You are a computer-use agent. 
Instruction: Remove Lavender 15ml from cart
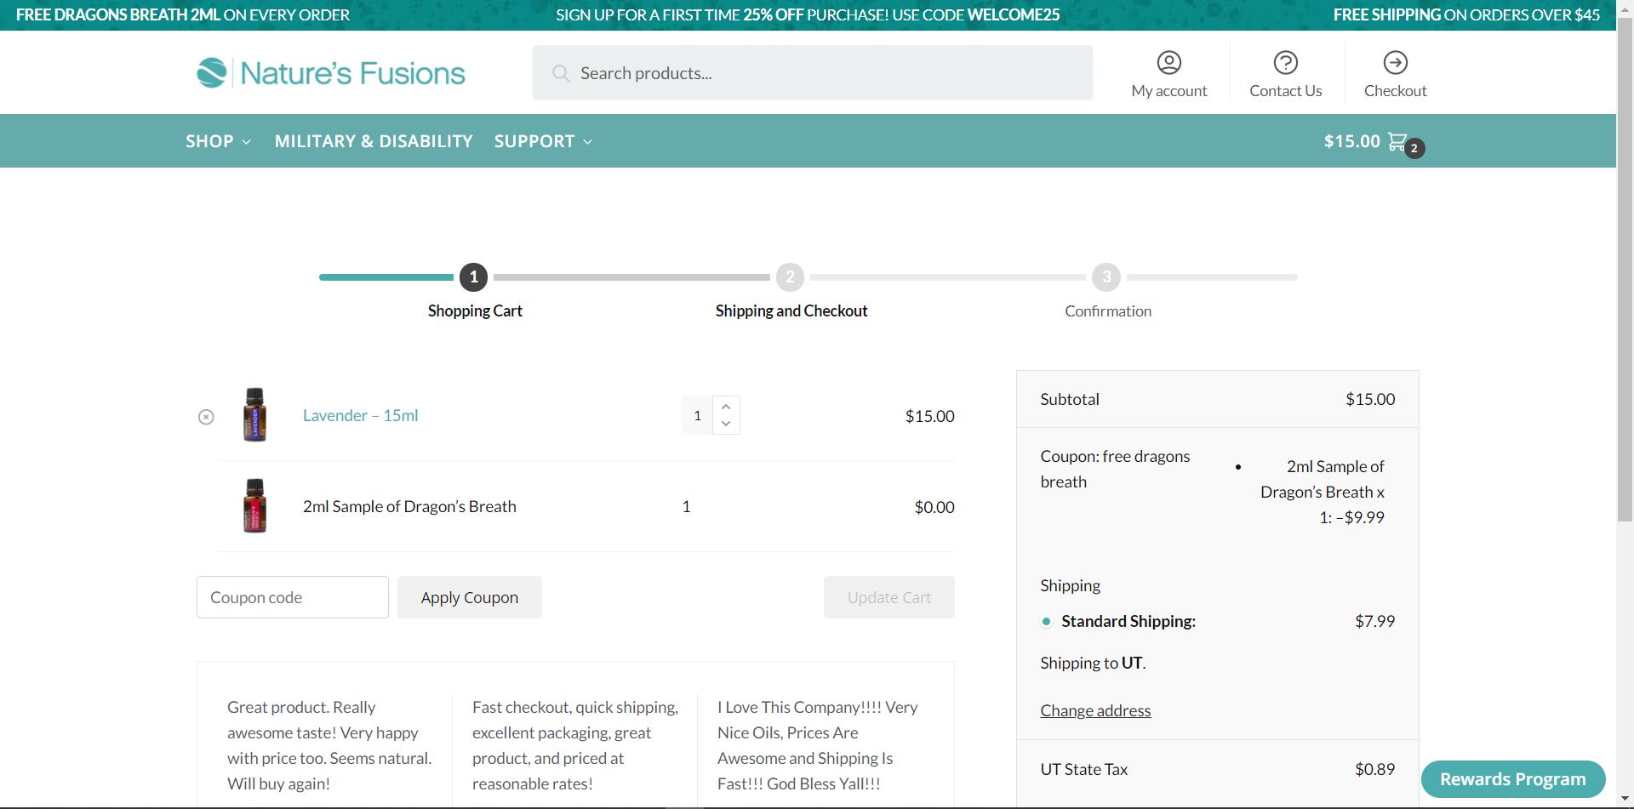point(206,417)
